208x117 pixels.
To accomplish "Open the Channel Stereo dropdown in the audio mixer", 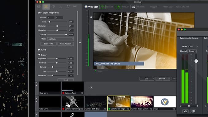I will point(192,51).
